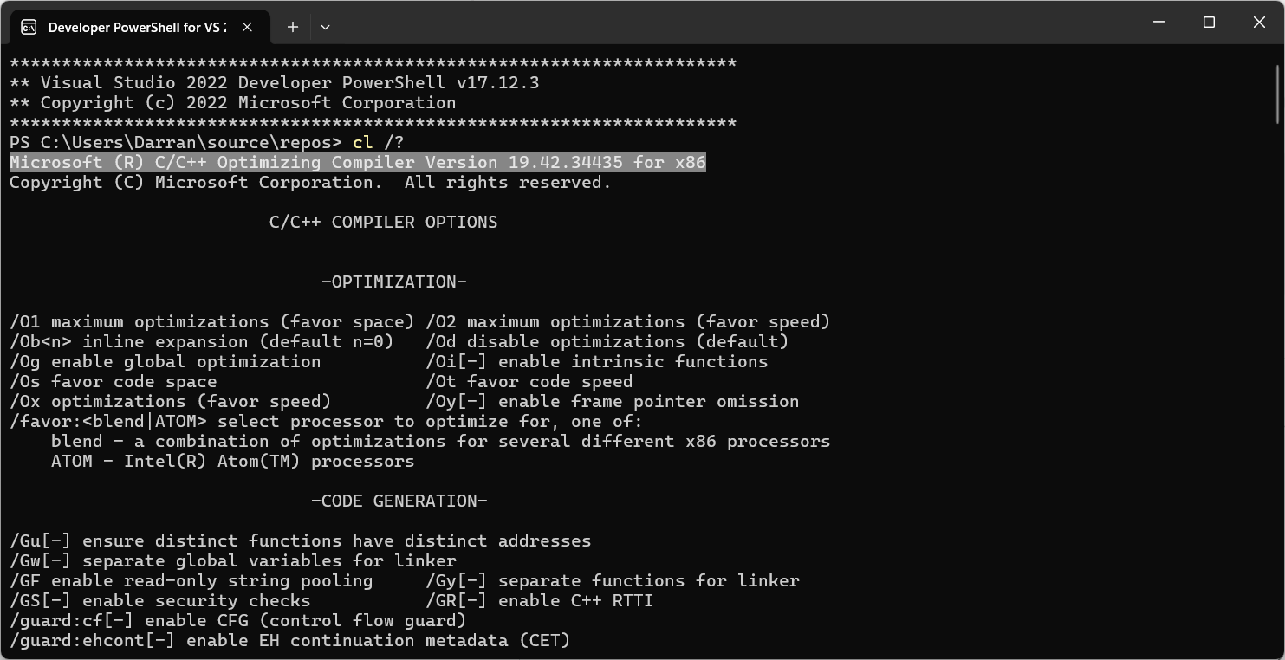Maximize the terminal window
Image resolution: width=1285 pixels, height=660 pixels.
[1210, 23]
